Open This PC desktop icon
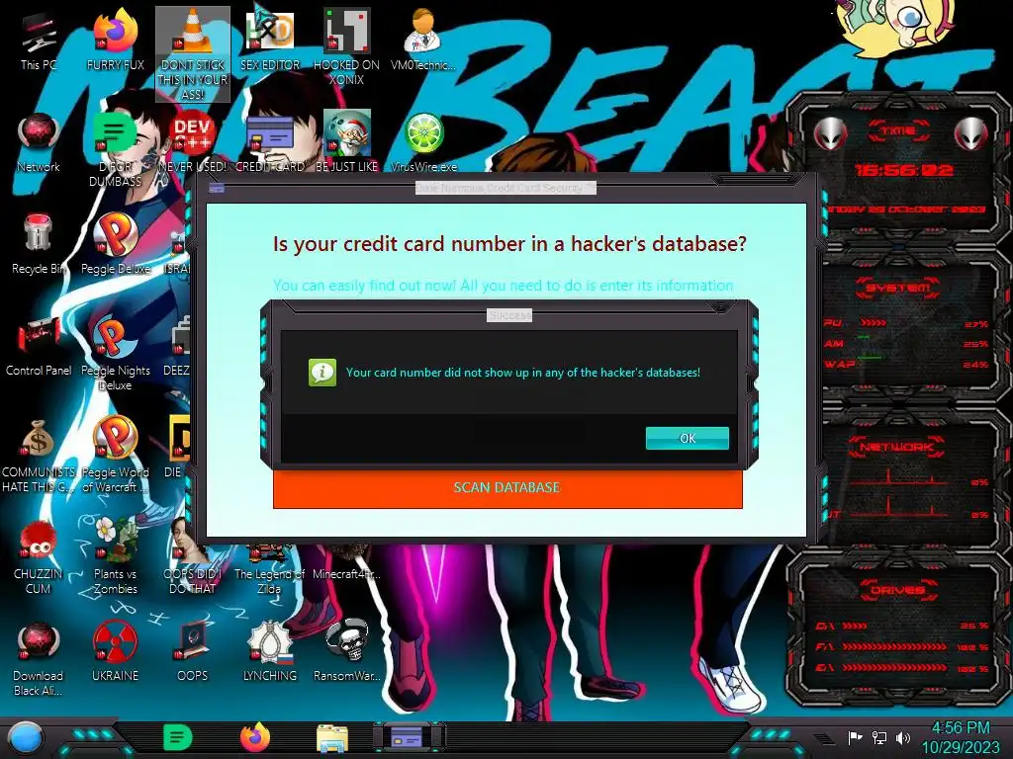Image resolution: width=1013 pixels, height=759 pixels. pyautogui.click(x=39, y=41)
